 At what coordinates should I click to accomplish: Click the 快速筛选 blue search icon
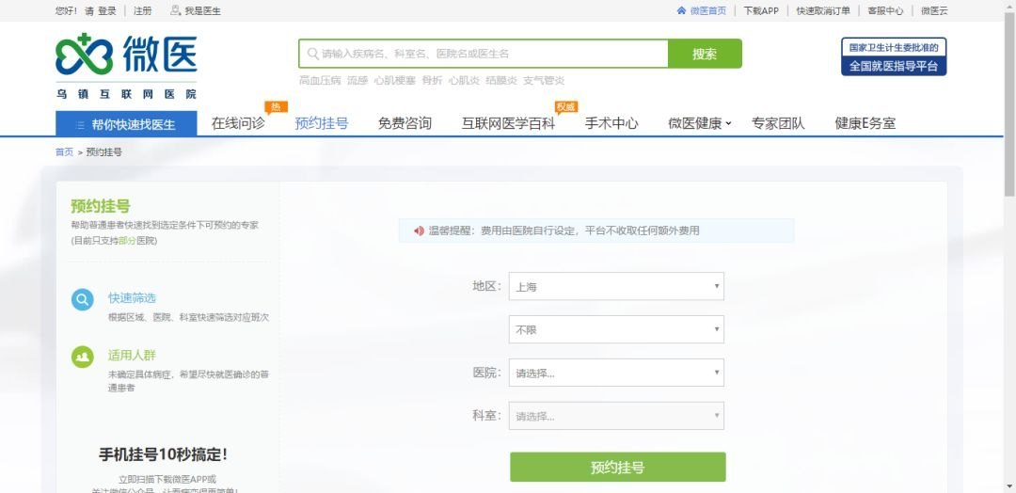83,300
